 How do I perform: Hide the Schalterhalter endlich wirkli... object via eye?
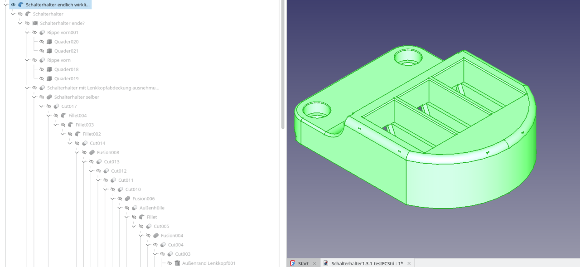[13, 5]
